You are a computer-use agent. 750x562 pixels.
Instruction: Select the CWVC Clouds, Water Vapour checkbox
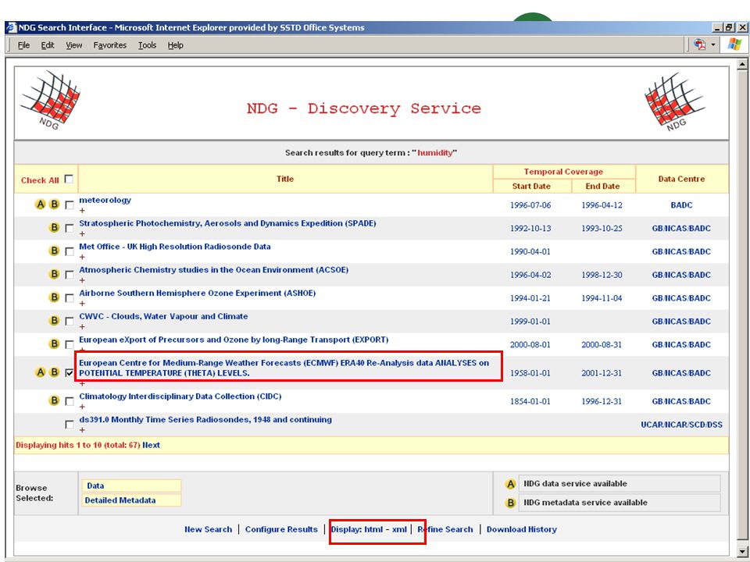[70, 321]
